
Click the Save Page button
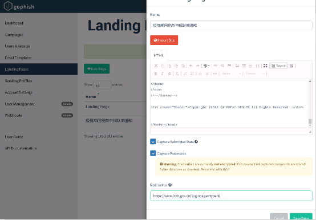tap(301, 217)
